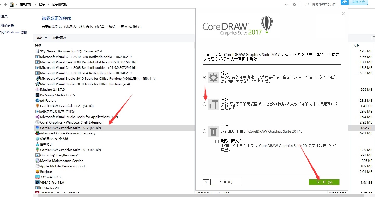Enable the 删除用户文件 checkbox

tap(217, 142)
